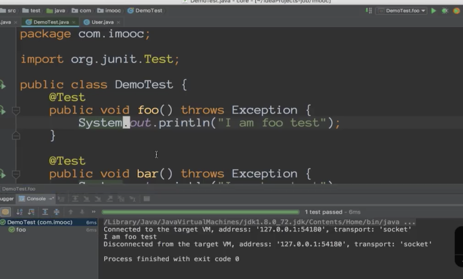
Task: Click the run gutter icon beside foo()
Action: (3, 110)
